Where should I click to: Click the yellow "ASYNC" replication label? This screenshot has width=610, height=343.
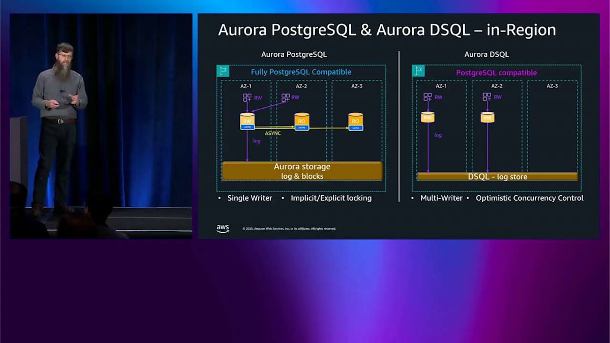tap(272, 133)
